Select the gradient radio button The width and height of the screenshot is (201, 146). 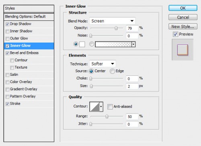click(x=92, y=44)
